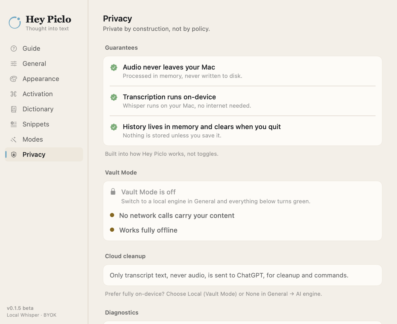
Task: Click the Privacy page heading
Action: 117,19
